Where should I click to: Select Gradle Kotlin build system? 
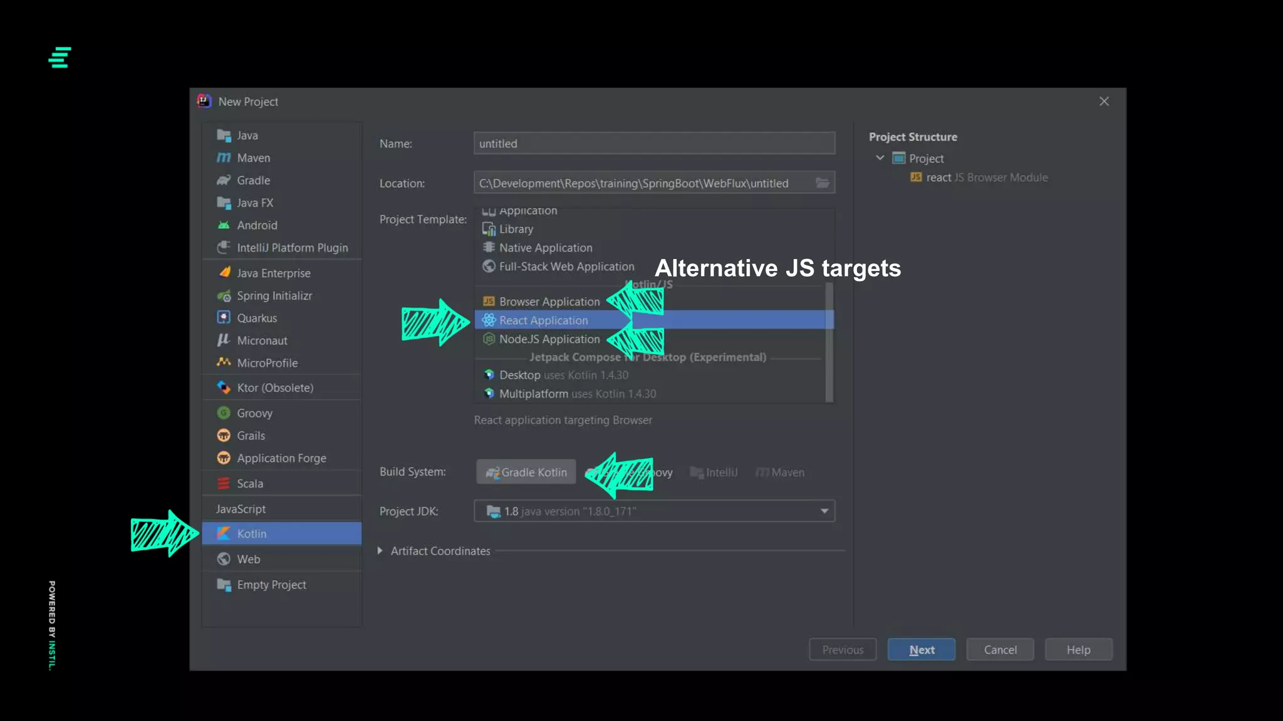point(526,472)
